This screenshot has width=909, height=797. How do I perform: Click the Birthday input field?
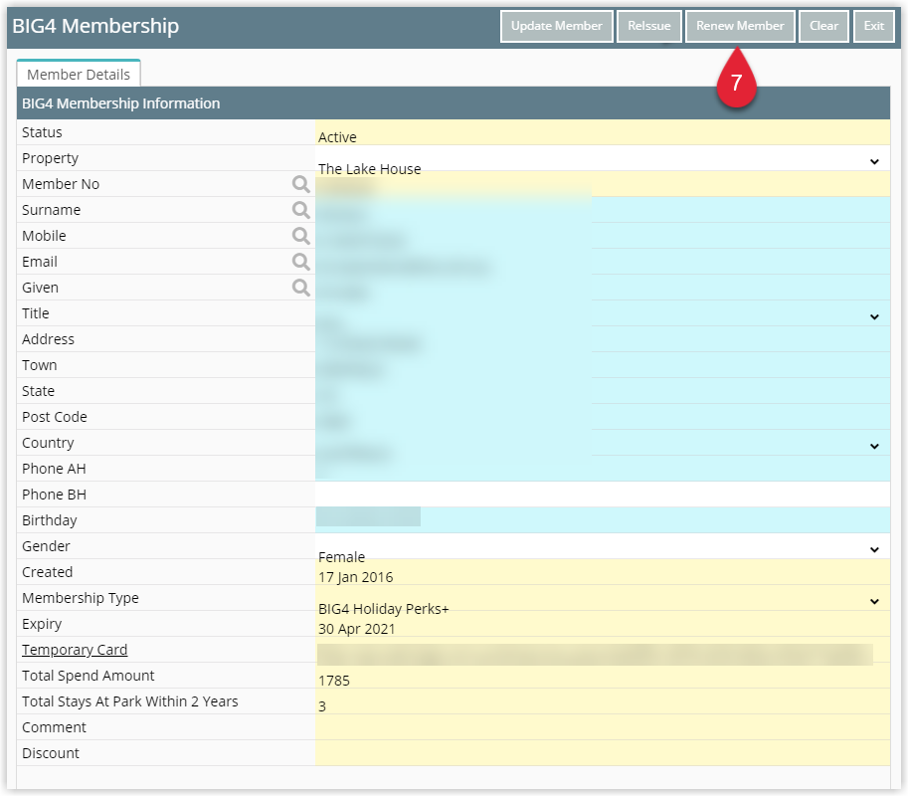point(603,520)
